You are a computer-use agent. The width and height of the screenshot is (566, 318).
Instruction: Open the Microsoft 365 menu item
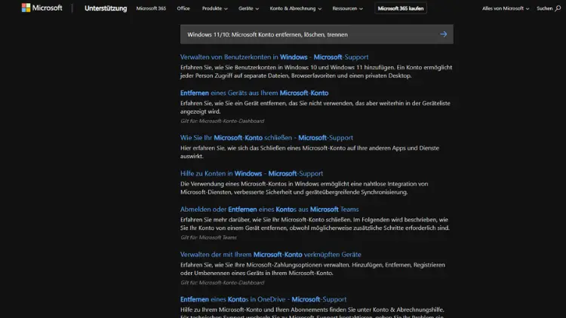[x=151, y=8]
